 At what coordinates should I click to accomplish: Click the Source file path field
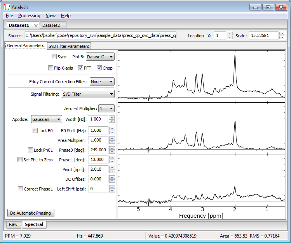tap(100, 35)
